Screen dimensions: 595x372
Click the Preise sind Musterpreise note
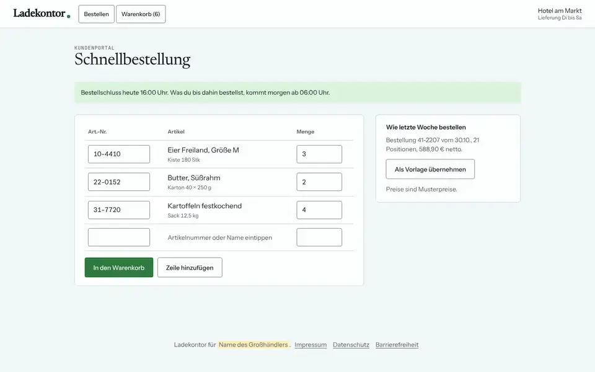click(x=421, y=189)
